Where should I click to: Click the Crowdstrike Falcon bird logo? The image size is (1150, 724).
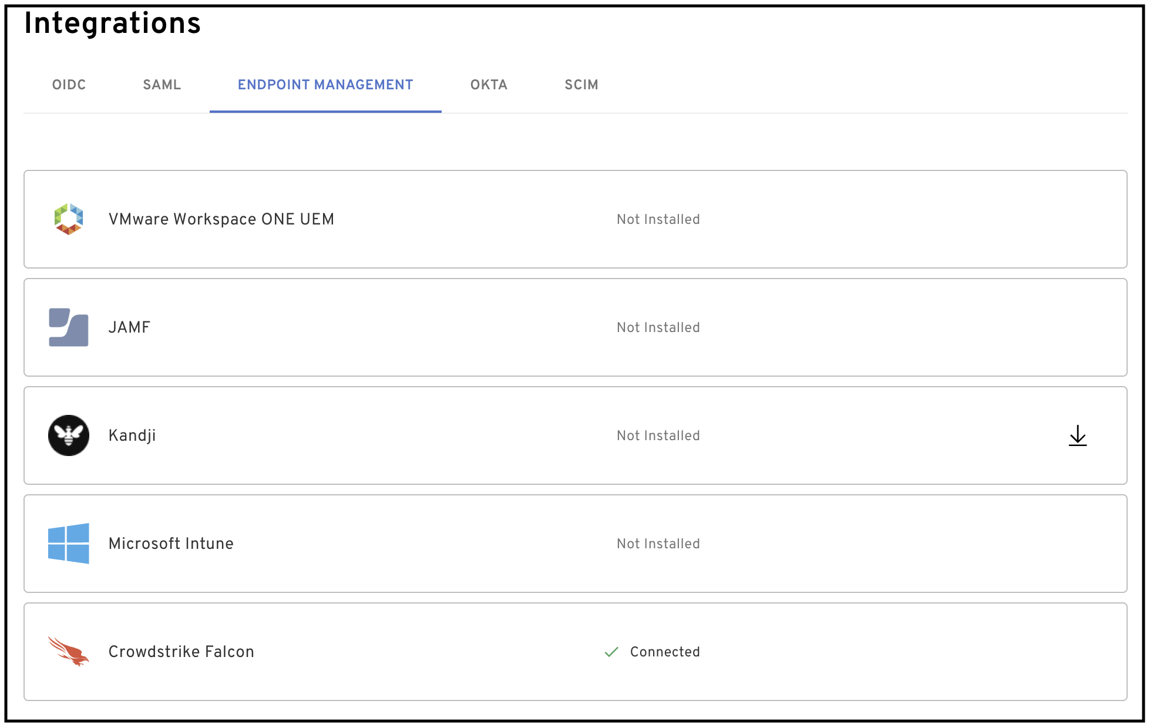coord(68,651)
